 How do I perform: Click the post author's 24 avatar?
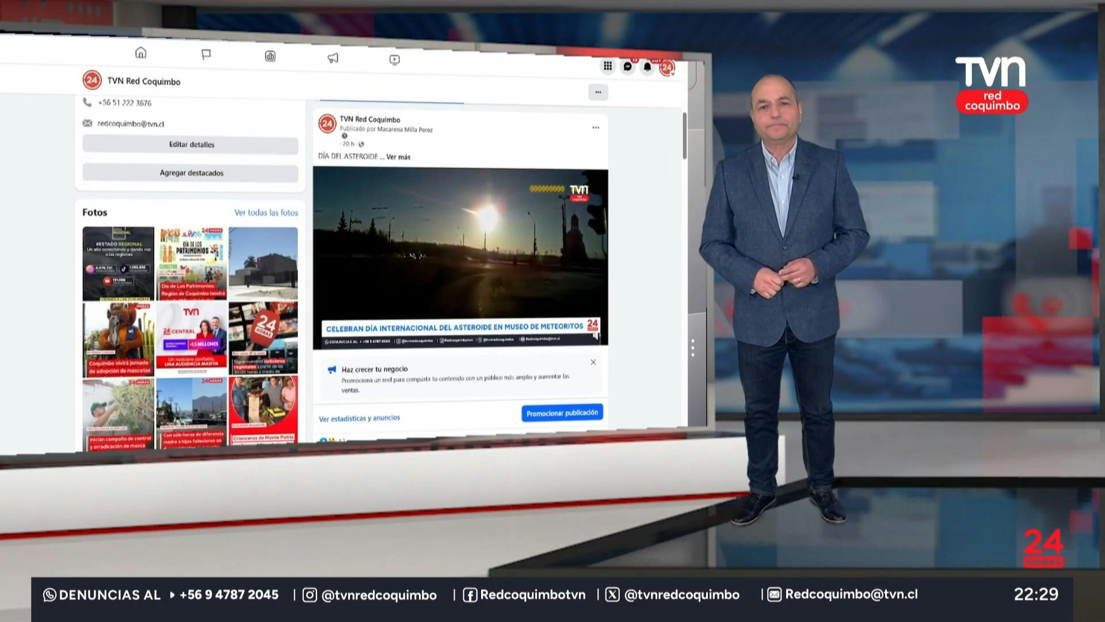327,123
